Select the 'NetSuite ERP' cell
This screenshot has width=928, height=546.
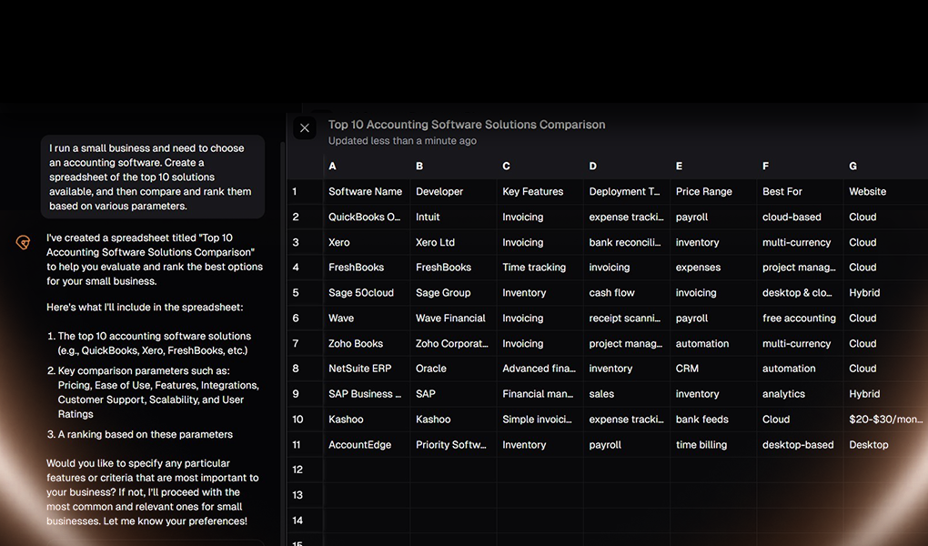pyautogui.click(x=367, y=369)
